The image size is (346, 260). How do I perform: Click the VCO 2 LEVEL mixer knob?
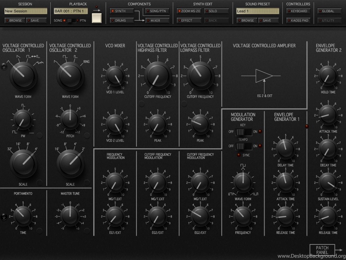[115, 124]
